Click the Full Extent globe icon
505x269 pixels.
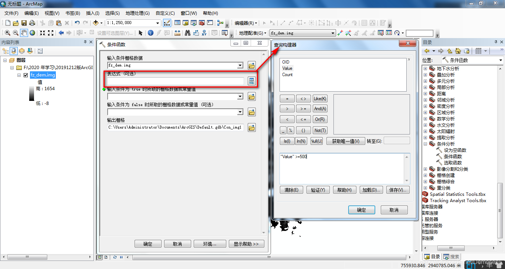click(x=33, y=33)
